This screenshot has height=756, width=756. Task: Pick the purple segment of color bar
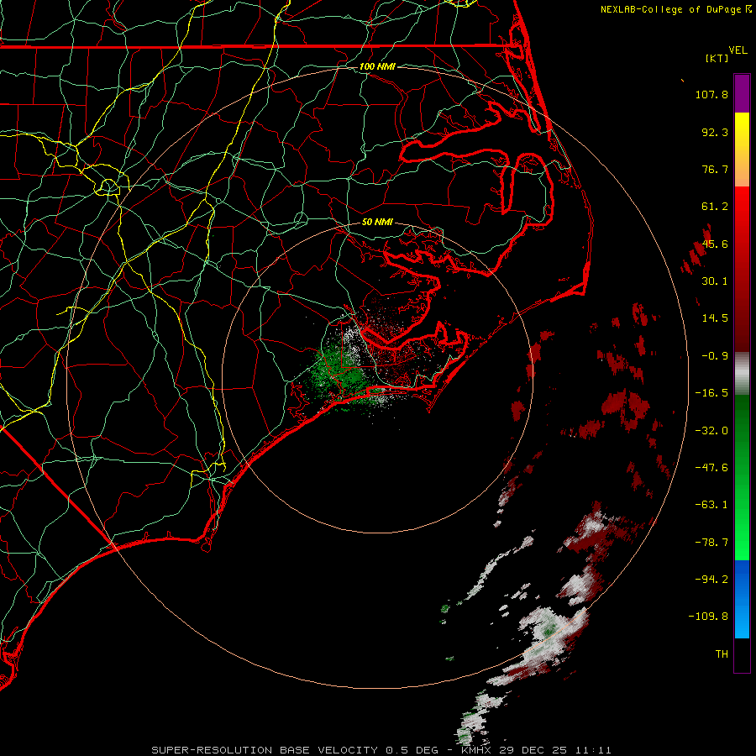[x=742, y=94]
